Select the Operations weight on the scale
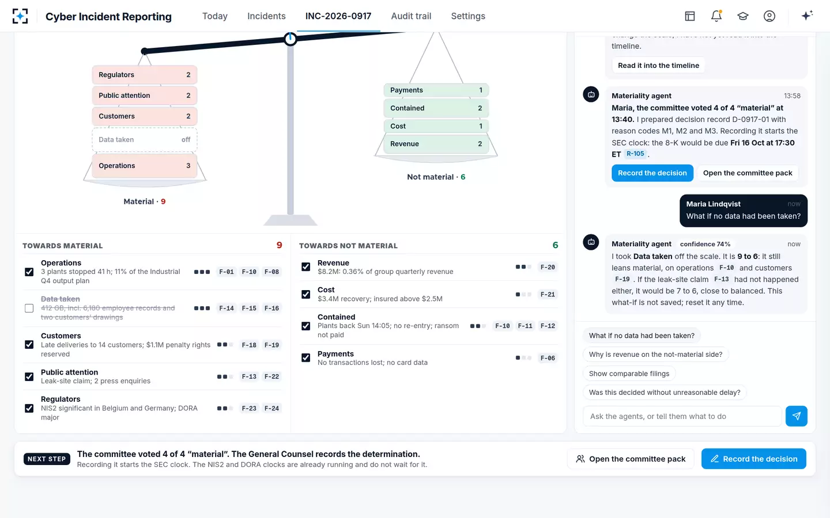The image size is (830, 518). [145, 166]
